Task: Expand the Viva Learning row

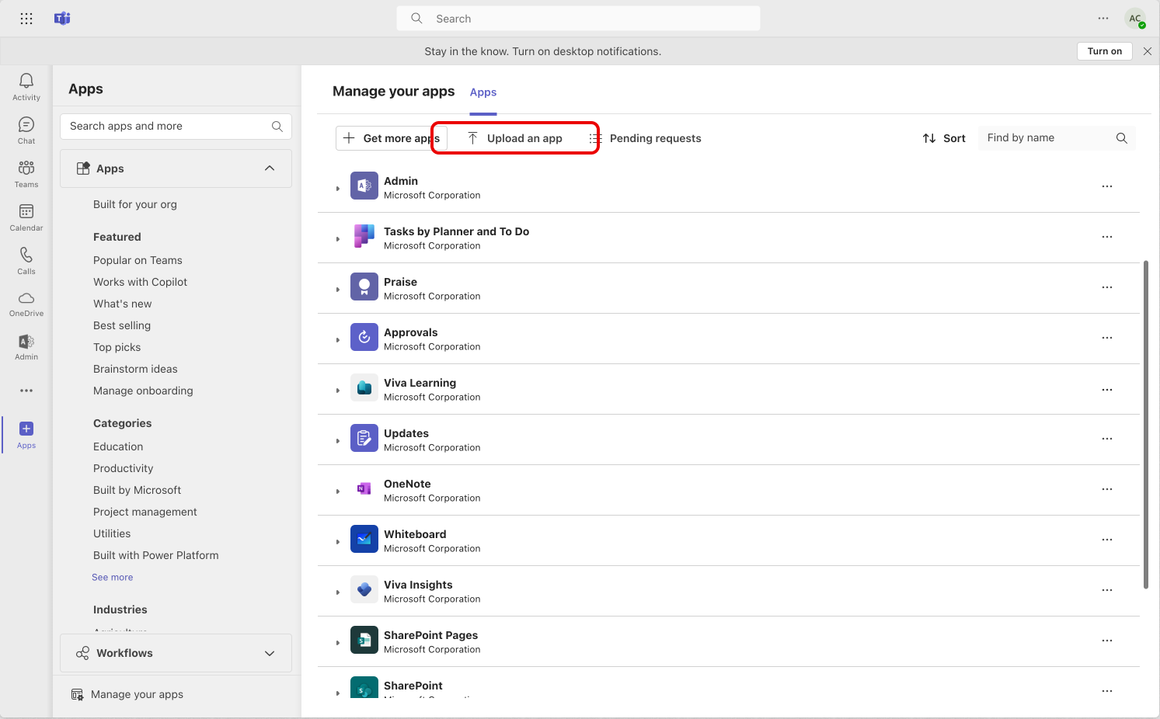Action: [338, 391]
